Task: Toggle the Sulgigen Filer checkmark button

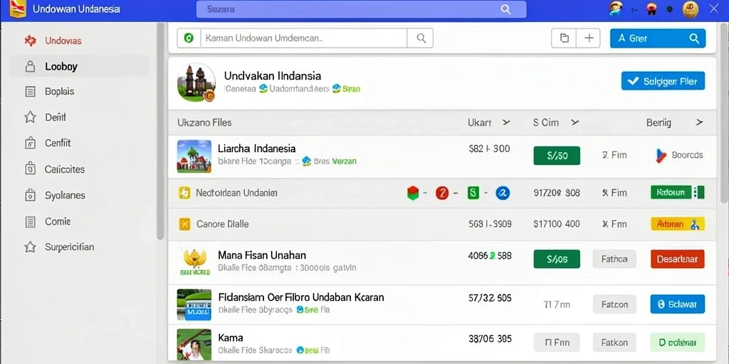Action: point(663,81)
